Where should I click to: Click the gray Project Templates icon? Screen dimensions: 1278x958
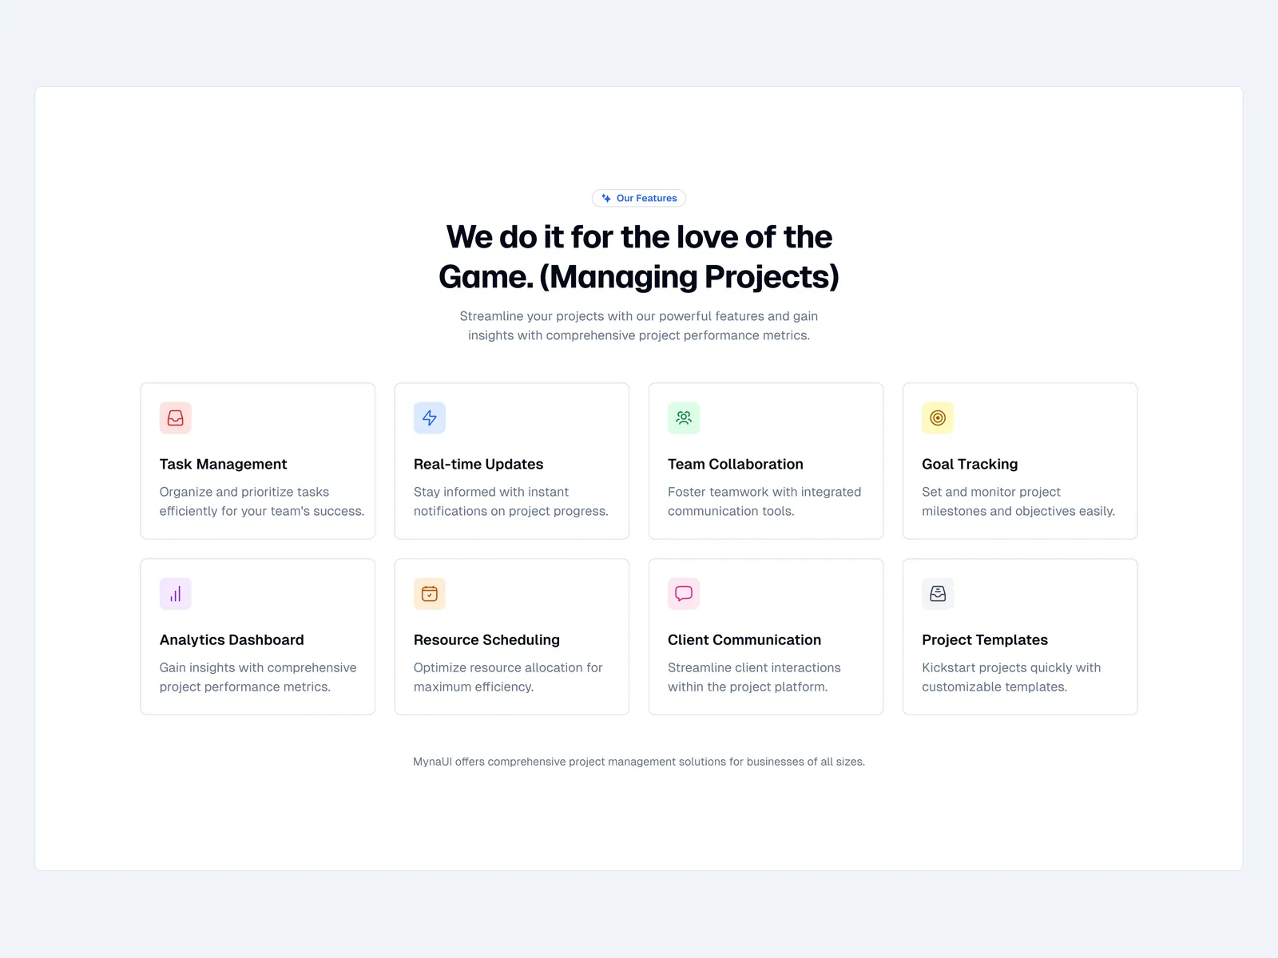(938, 593)
